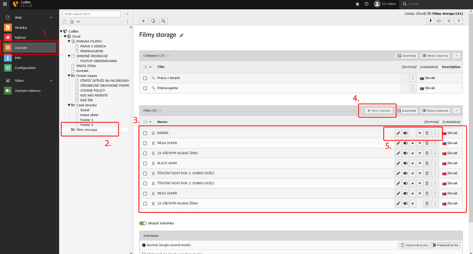Collapse the PONUKA FILMOV tree node
The image size is (473, 254).
[69, 41]
